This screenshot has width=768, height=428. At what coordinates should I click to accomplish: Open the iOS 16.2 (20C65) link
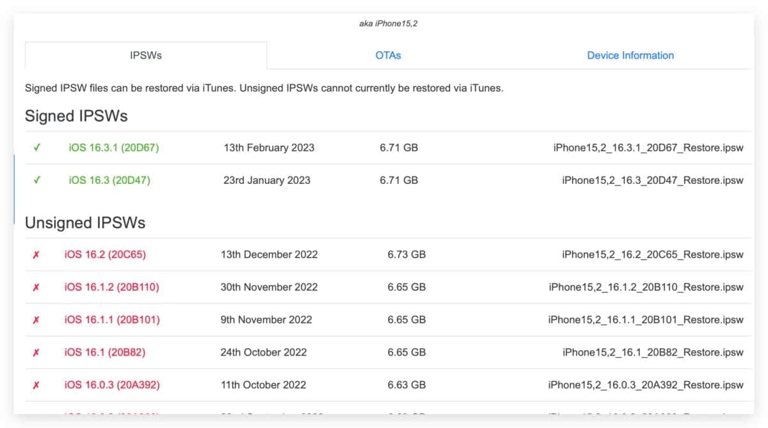click(x=105, y=254)
